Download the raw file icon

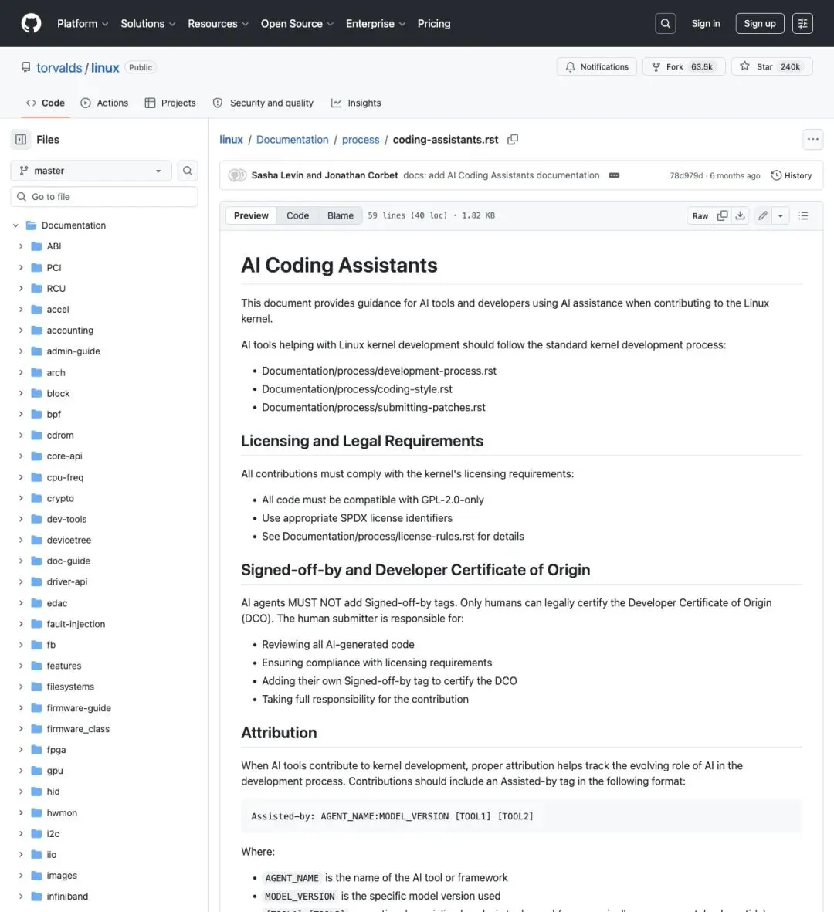coord(740,215)
